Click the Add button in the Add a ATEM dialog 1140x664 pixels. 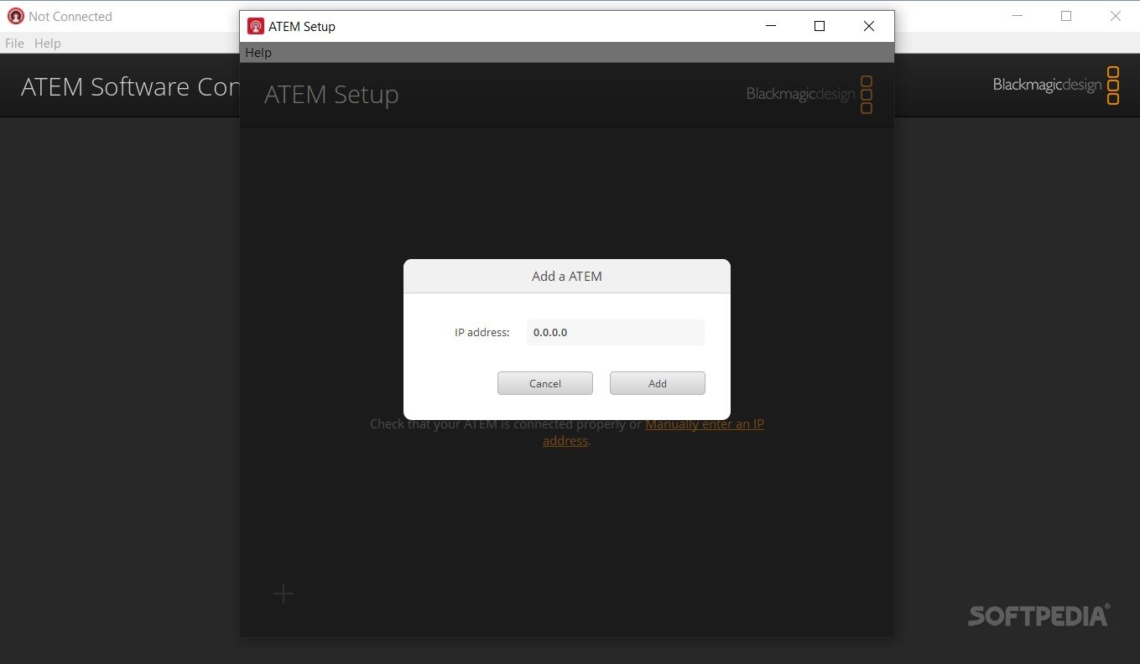[657, 383]
